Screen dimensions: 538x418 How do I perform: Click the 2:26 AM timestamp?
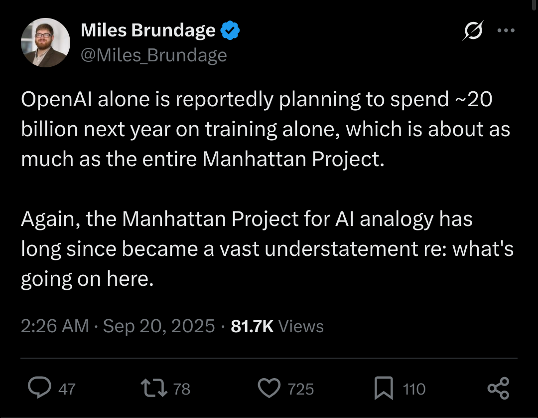(55, 326)
